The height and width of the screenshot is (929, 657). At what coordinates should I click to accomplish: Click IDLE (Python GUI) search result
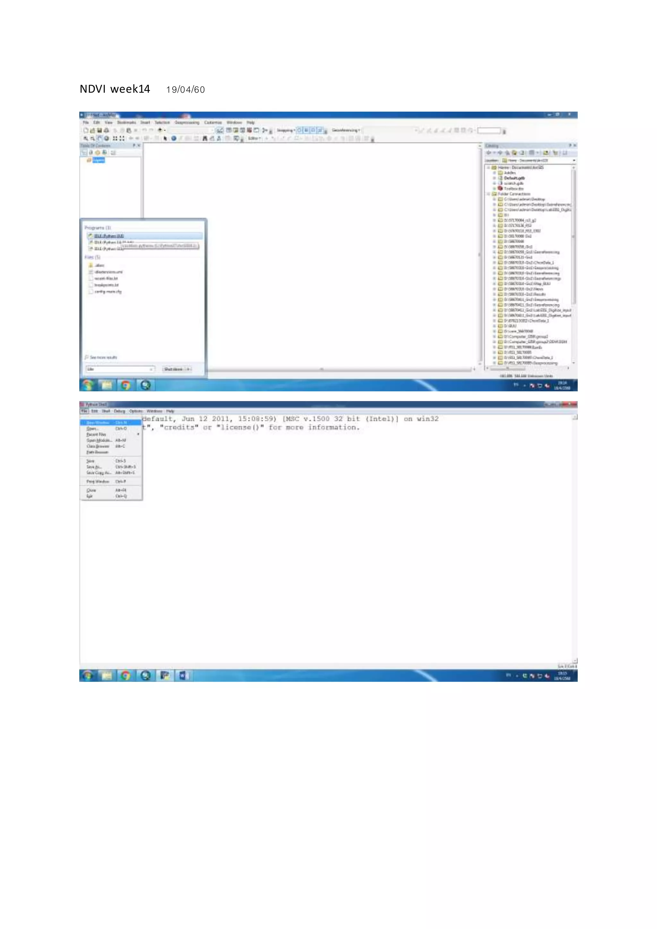109,236
